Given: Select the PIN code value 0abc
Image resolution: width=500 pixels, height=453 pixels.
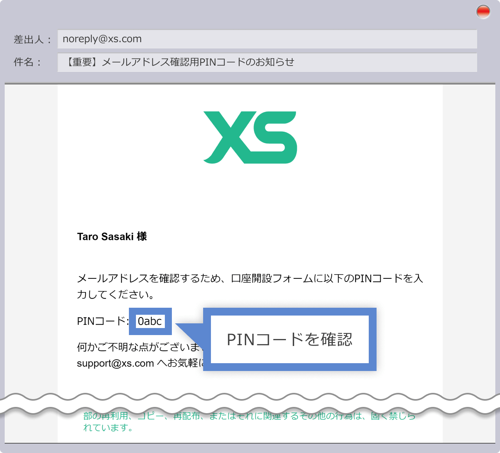Looking at the screenshot, I should click(150, 321).
